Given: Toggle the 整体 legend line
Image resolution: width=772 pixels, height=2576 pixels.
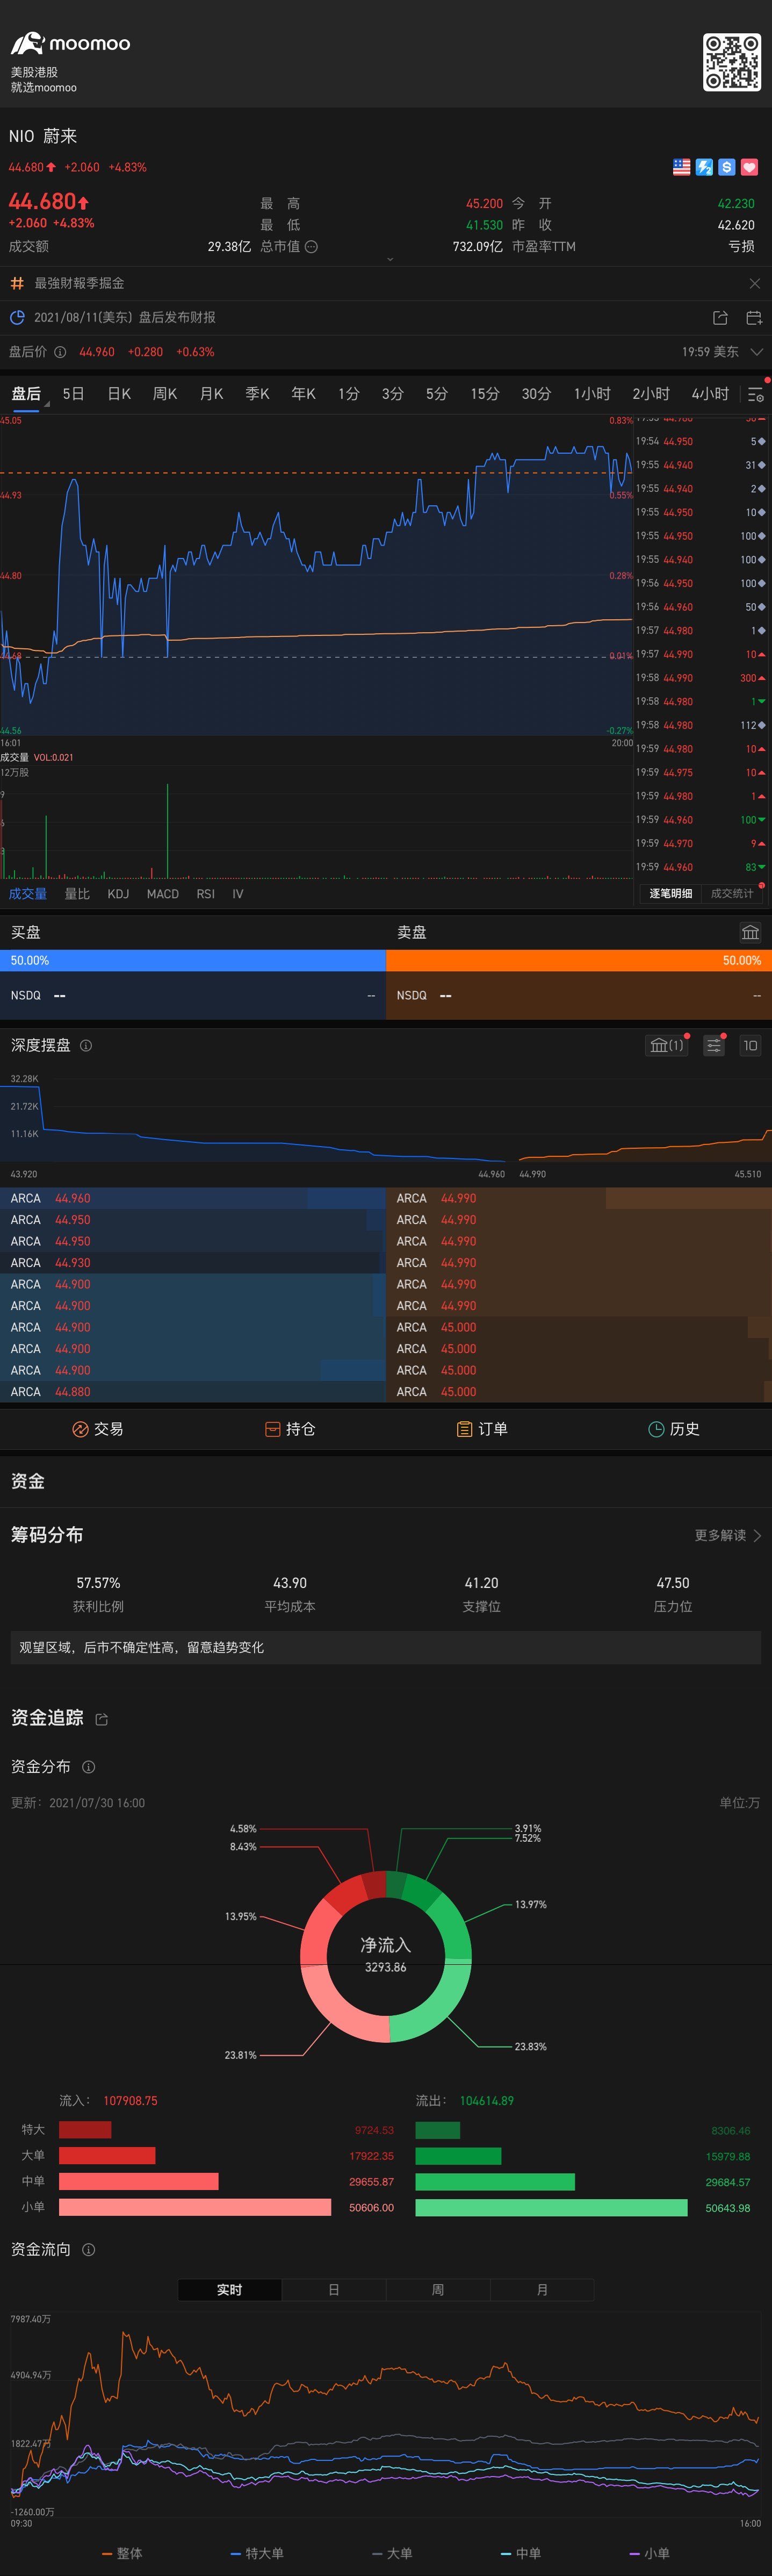Looking at the screenshot, I should point(122,2553).
